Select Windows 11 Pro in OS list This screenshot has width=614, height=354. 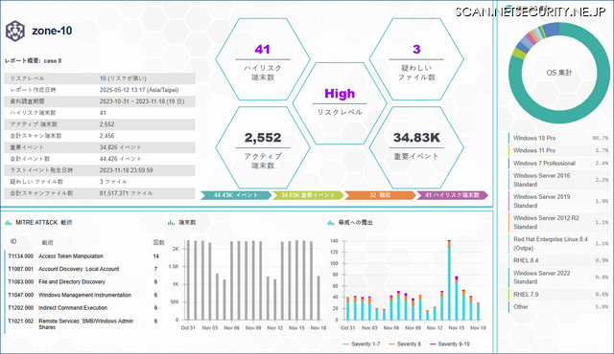pos(558,150)
